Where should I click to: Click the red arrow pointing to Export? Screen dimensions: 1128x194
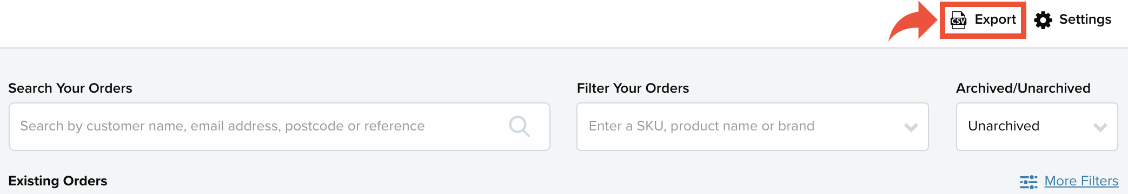click(913, 22)
